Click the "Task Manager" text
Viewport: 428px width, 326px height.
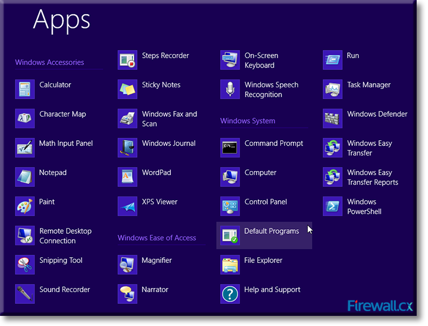pyautogui.click(x=368, y=85)
